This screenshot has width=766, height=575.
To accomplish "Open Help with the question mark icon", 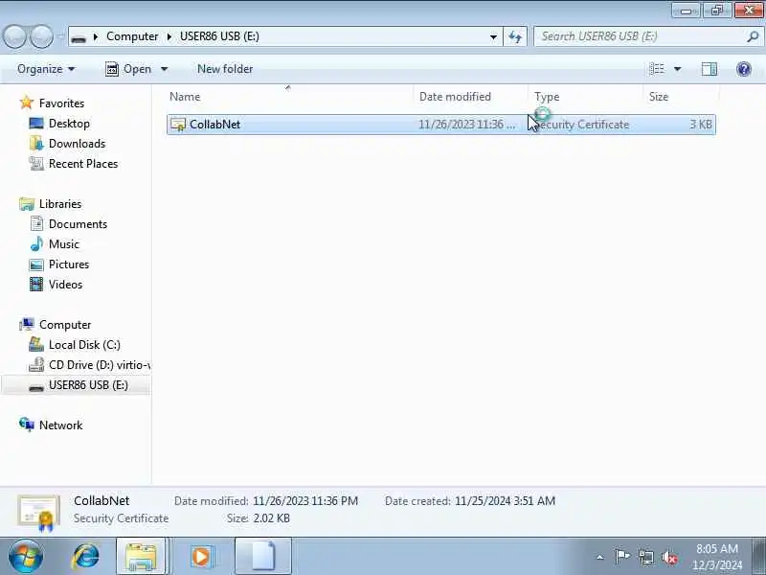I will 744,69.
